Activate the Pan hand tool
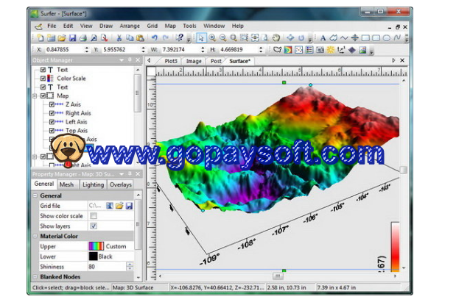 pyautogui.click(x=276, y=37)
